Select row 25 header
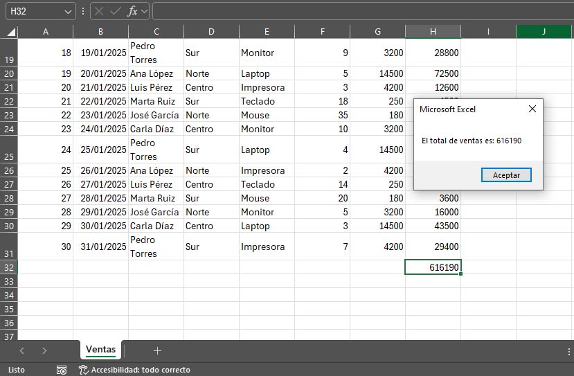 tap(9, 150)
